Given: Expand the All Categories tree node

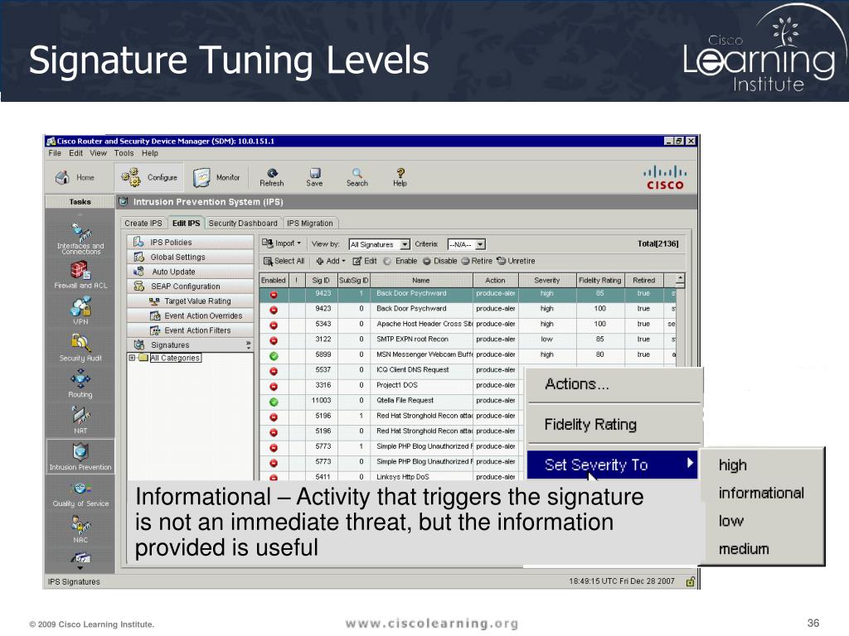Looking at the screenshot, I should click(x=132, y=358).
